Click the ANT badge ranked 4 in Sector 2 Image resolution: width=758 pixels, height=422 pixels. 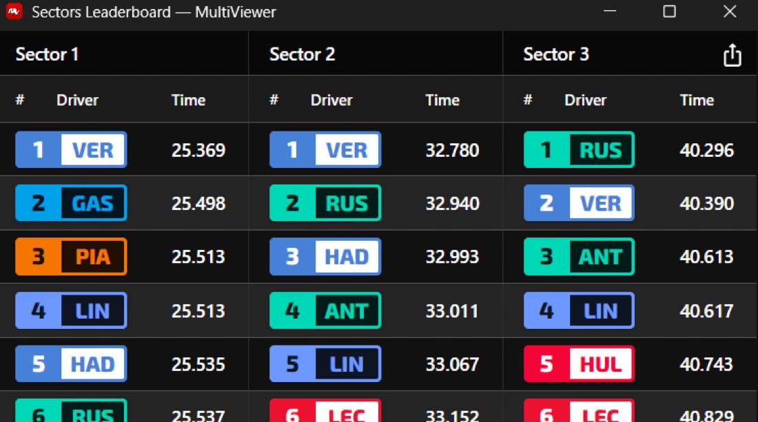(x=325, y=310)
